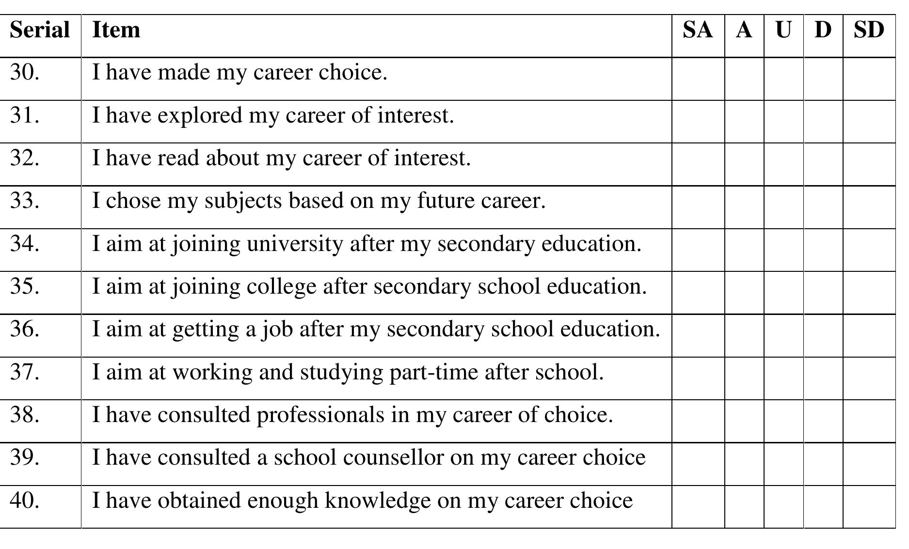Mark the A box for item 31

point(744,122)
